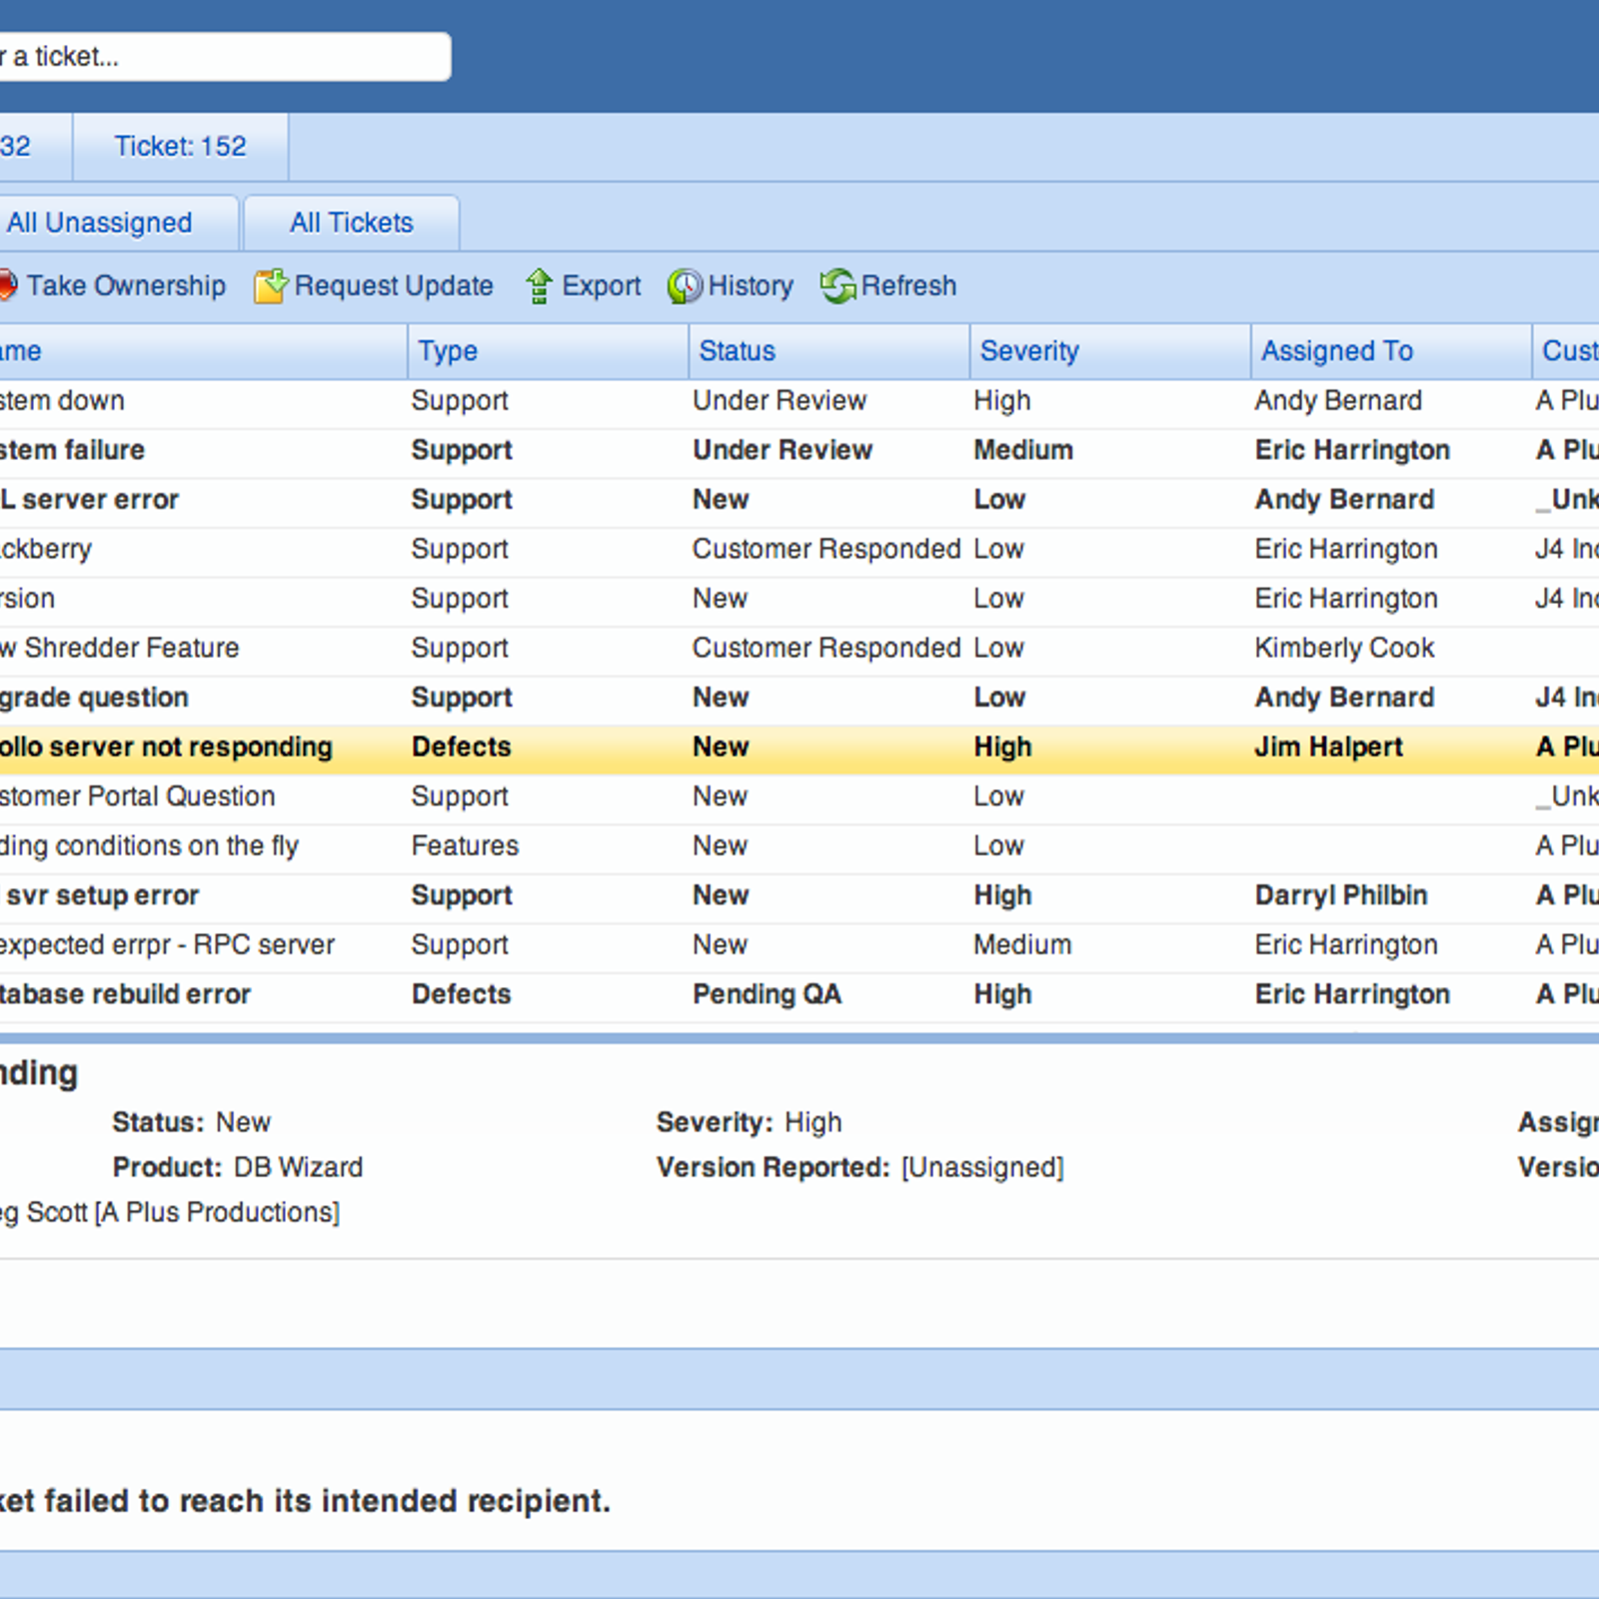Viewport: 1599px width, 1599px height.
Task: Select the 'stem down' ticket row
Action: pos(799,401)
